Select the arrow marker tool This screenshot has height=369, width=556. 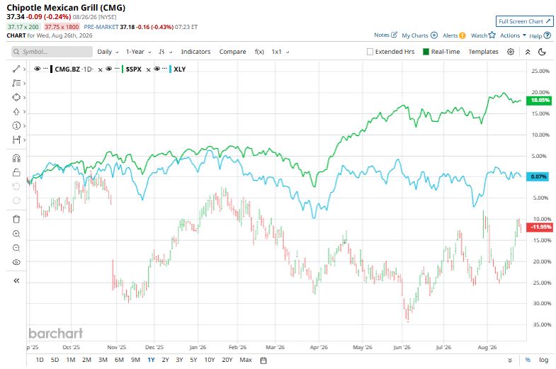(16, 112)
